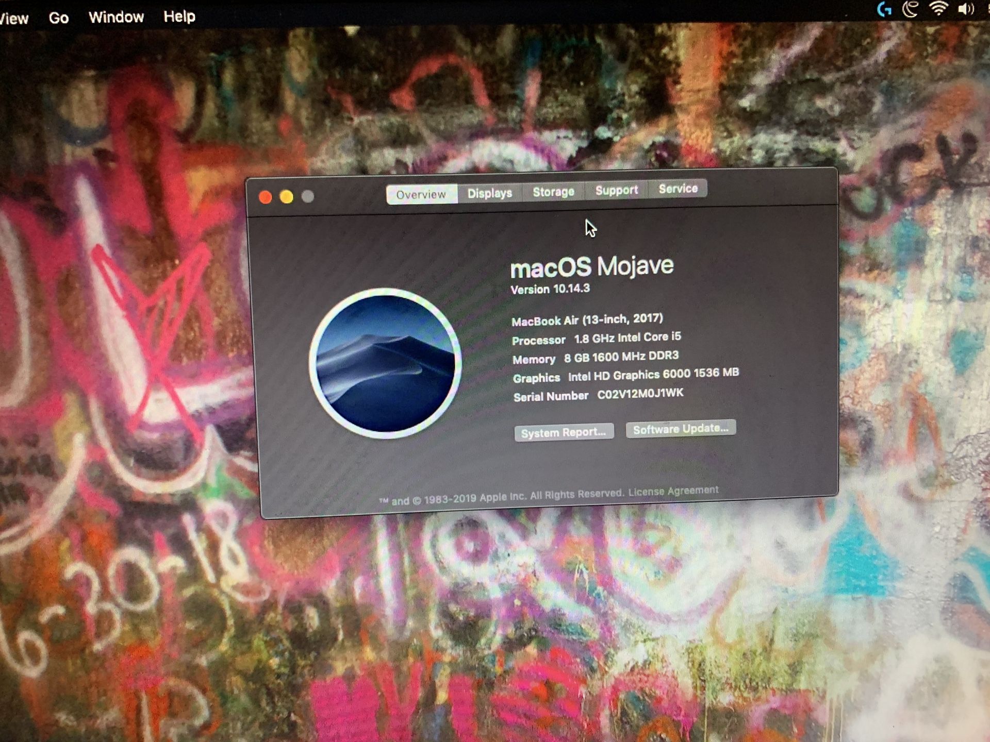Click the Serial Number label
The height and width of the screenshot is (742, 990).
551,397
